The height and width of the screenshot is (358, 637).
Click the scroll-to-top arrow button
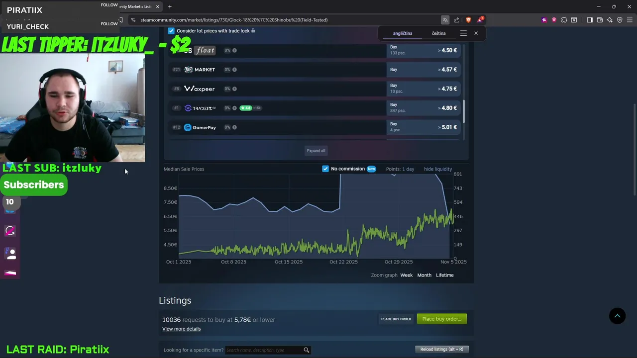pos(617,316)
